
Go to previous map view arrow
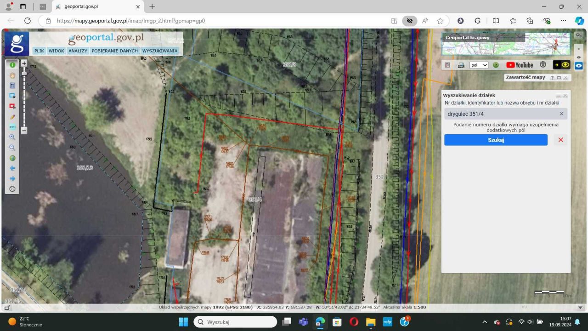pos(12,168)
